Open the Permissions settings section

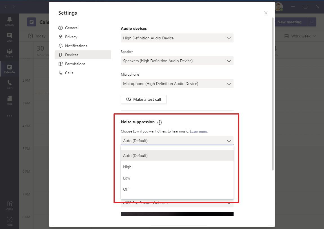pos(75,64)
